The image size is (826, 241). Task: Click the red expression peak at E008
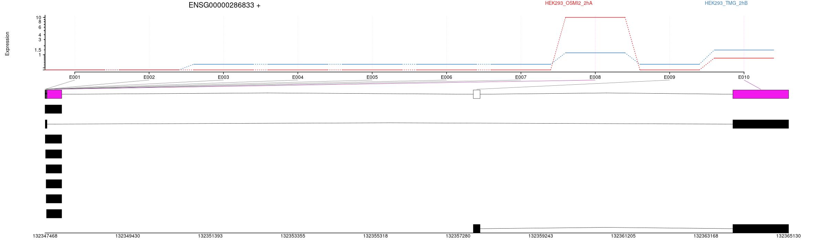(x=595, y=17)
